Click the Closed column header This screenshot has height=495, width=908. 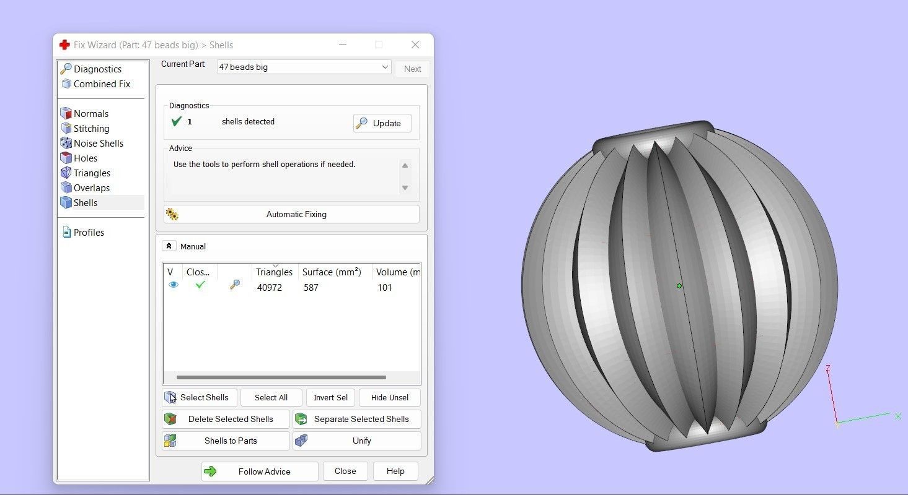click(x=198, y=272)
